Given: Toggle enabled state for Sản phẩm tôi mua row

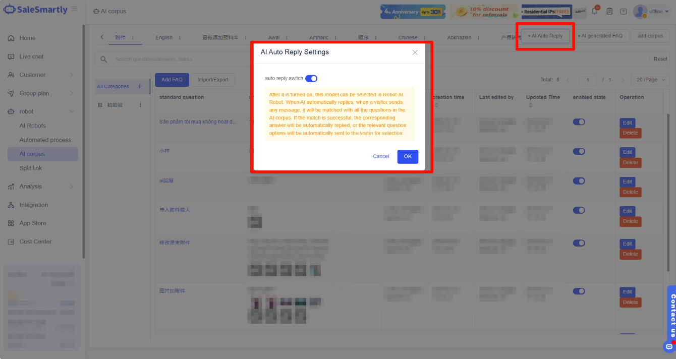Looking at the screenshot, I should (x=579, y=122).
